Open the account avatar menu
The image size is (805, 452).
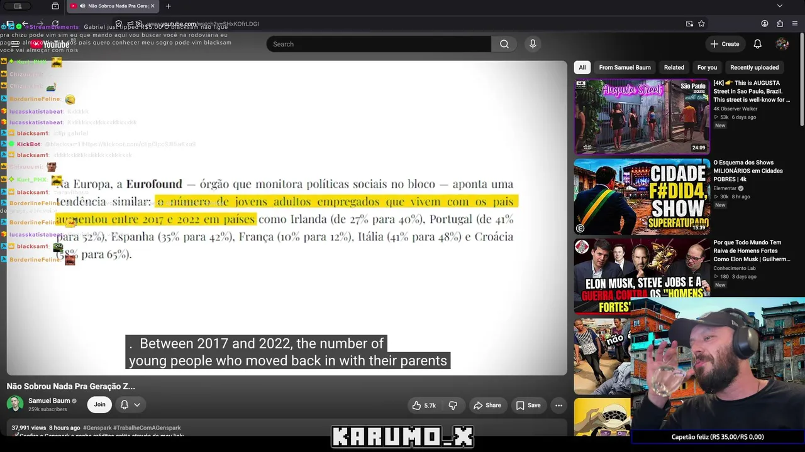[782, 44]
